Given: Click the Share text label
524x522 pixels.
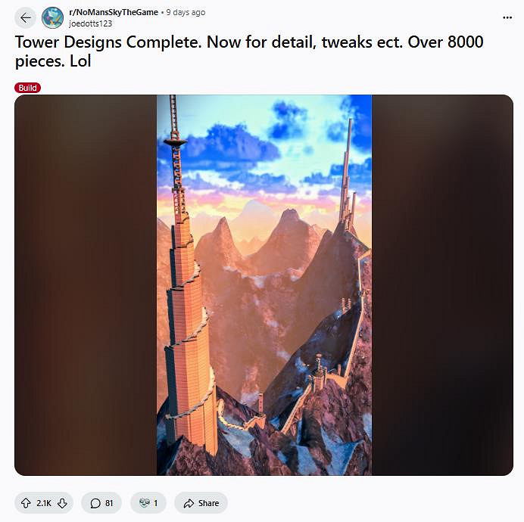Looking at the screenshot, I should (208, 503).
